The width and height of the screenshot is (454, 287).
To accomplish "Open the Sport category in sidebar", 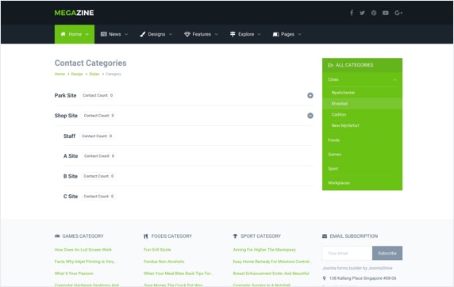I will [x=333, y=169].
